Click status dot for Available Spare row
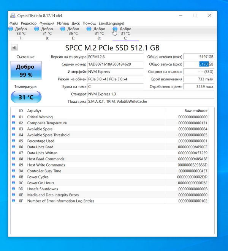 (x=13, y=129)
